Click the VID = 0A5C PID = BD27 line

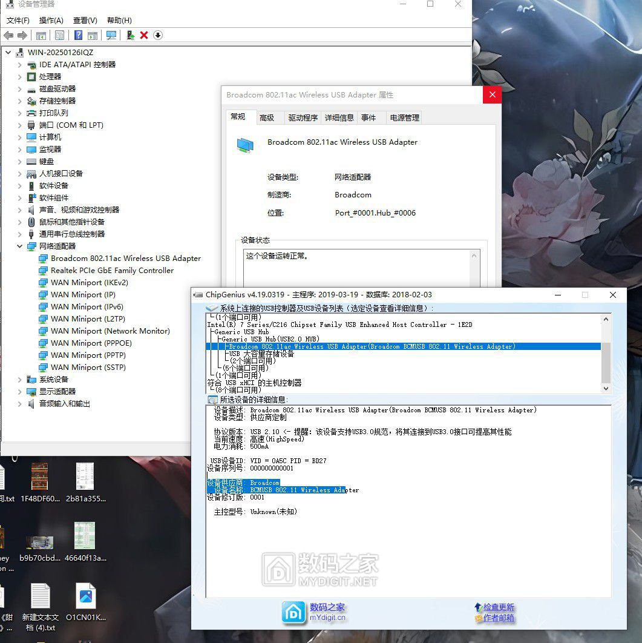[x=288, y=461]
